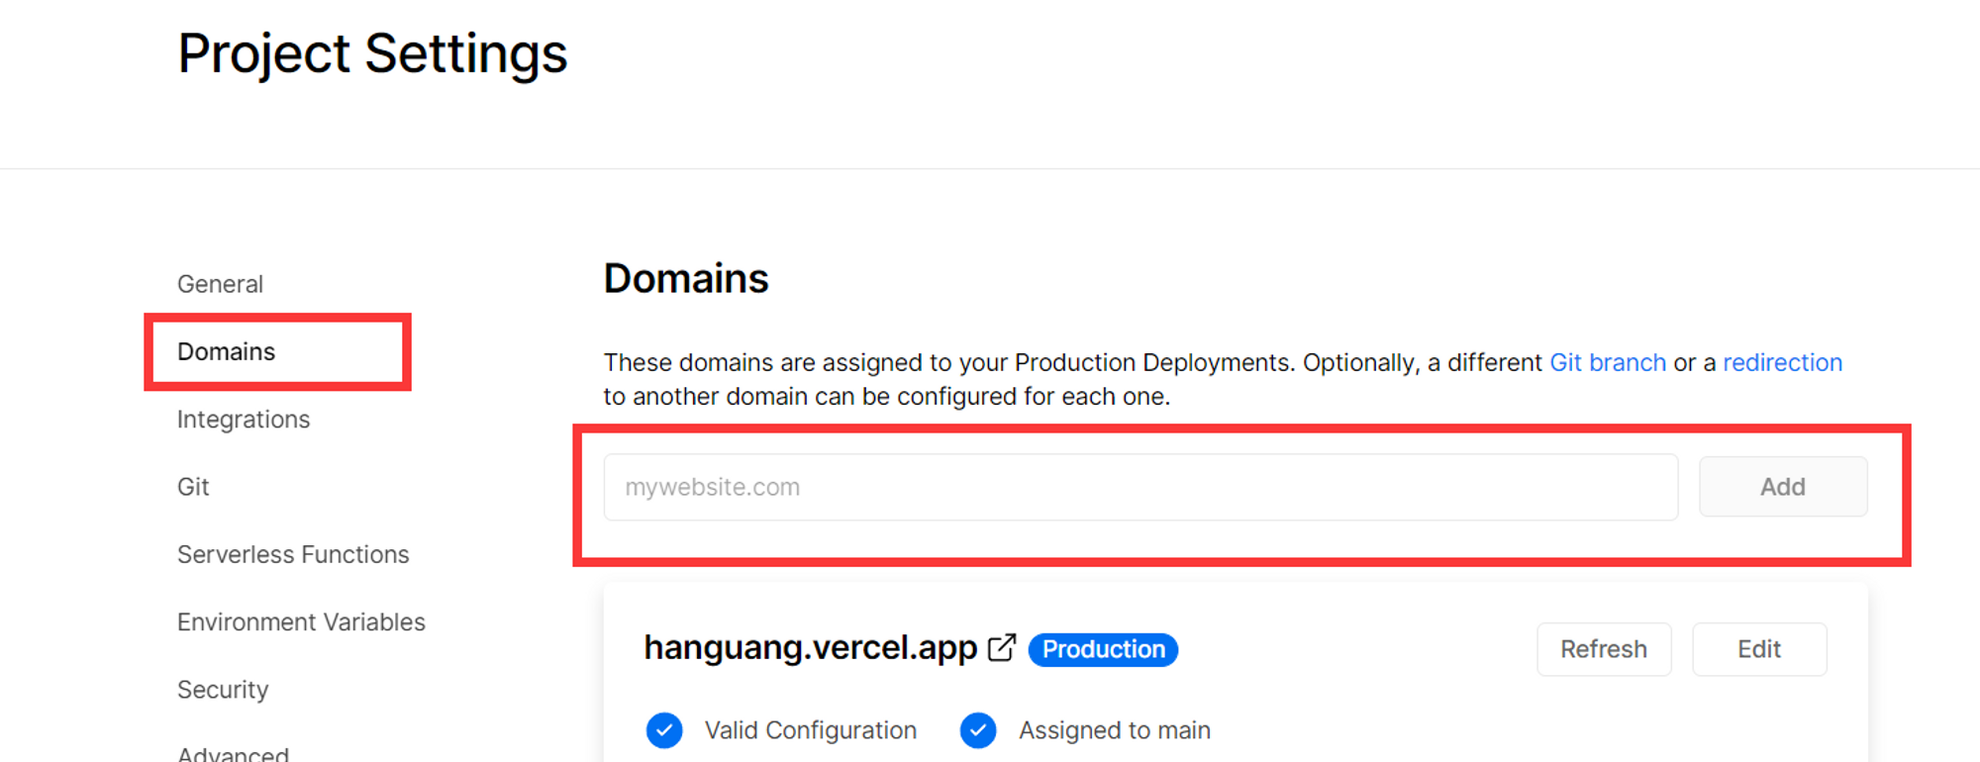Select Domains in the settings sidebar
The image size is (1980, 762).
[227, 352]
